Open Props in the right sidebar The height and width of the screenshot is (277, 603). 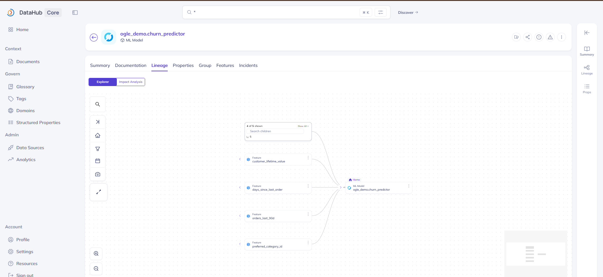[587, 89]
